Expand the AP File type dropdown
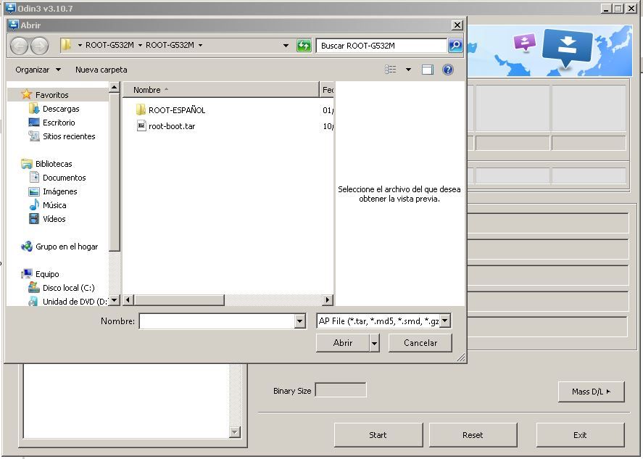Image resolution: width=643 pixels, height=459 pixels. tap(445, 321)
